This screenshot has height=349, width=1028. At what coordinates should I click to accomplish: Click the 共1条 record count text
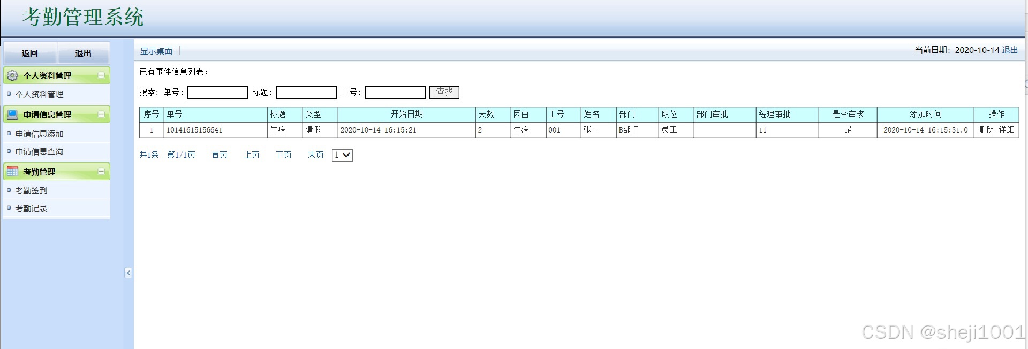click(149, 154)
